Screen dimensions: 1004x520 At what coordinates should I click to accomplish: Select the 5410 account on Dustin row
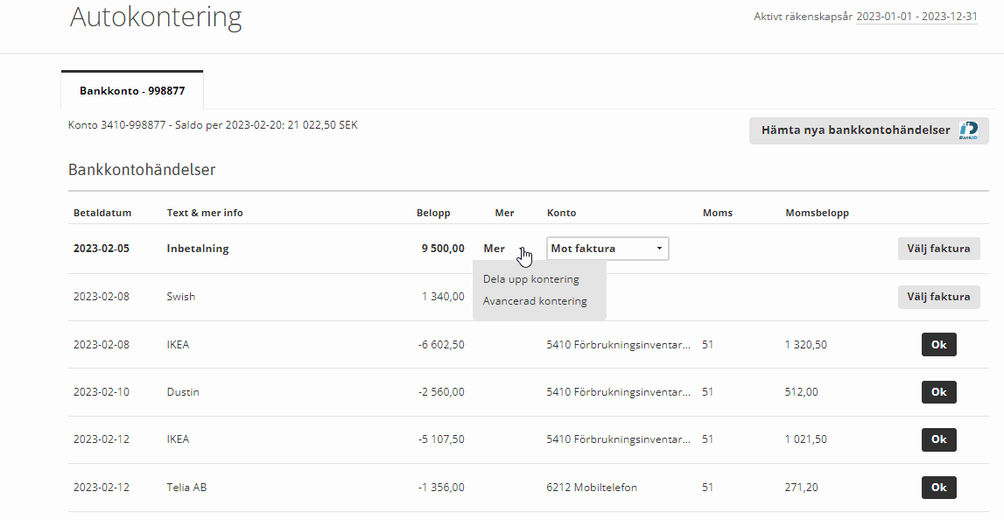pos(619,392)
